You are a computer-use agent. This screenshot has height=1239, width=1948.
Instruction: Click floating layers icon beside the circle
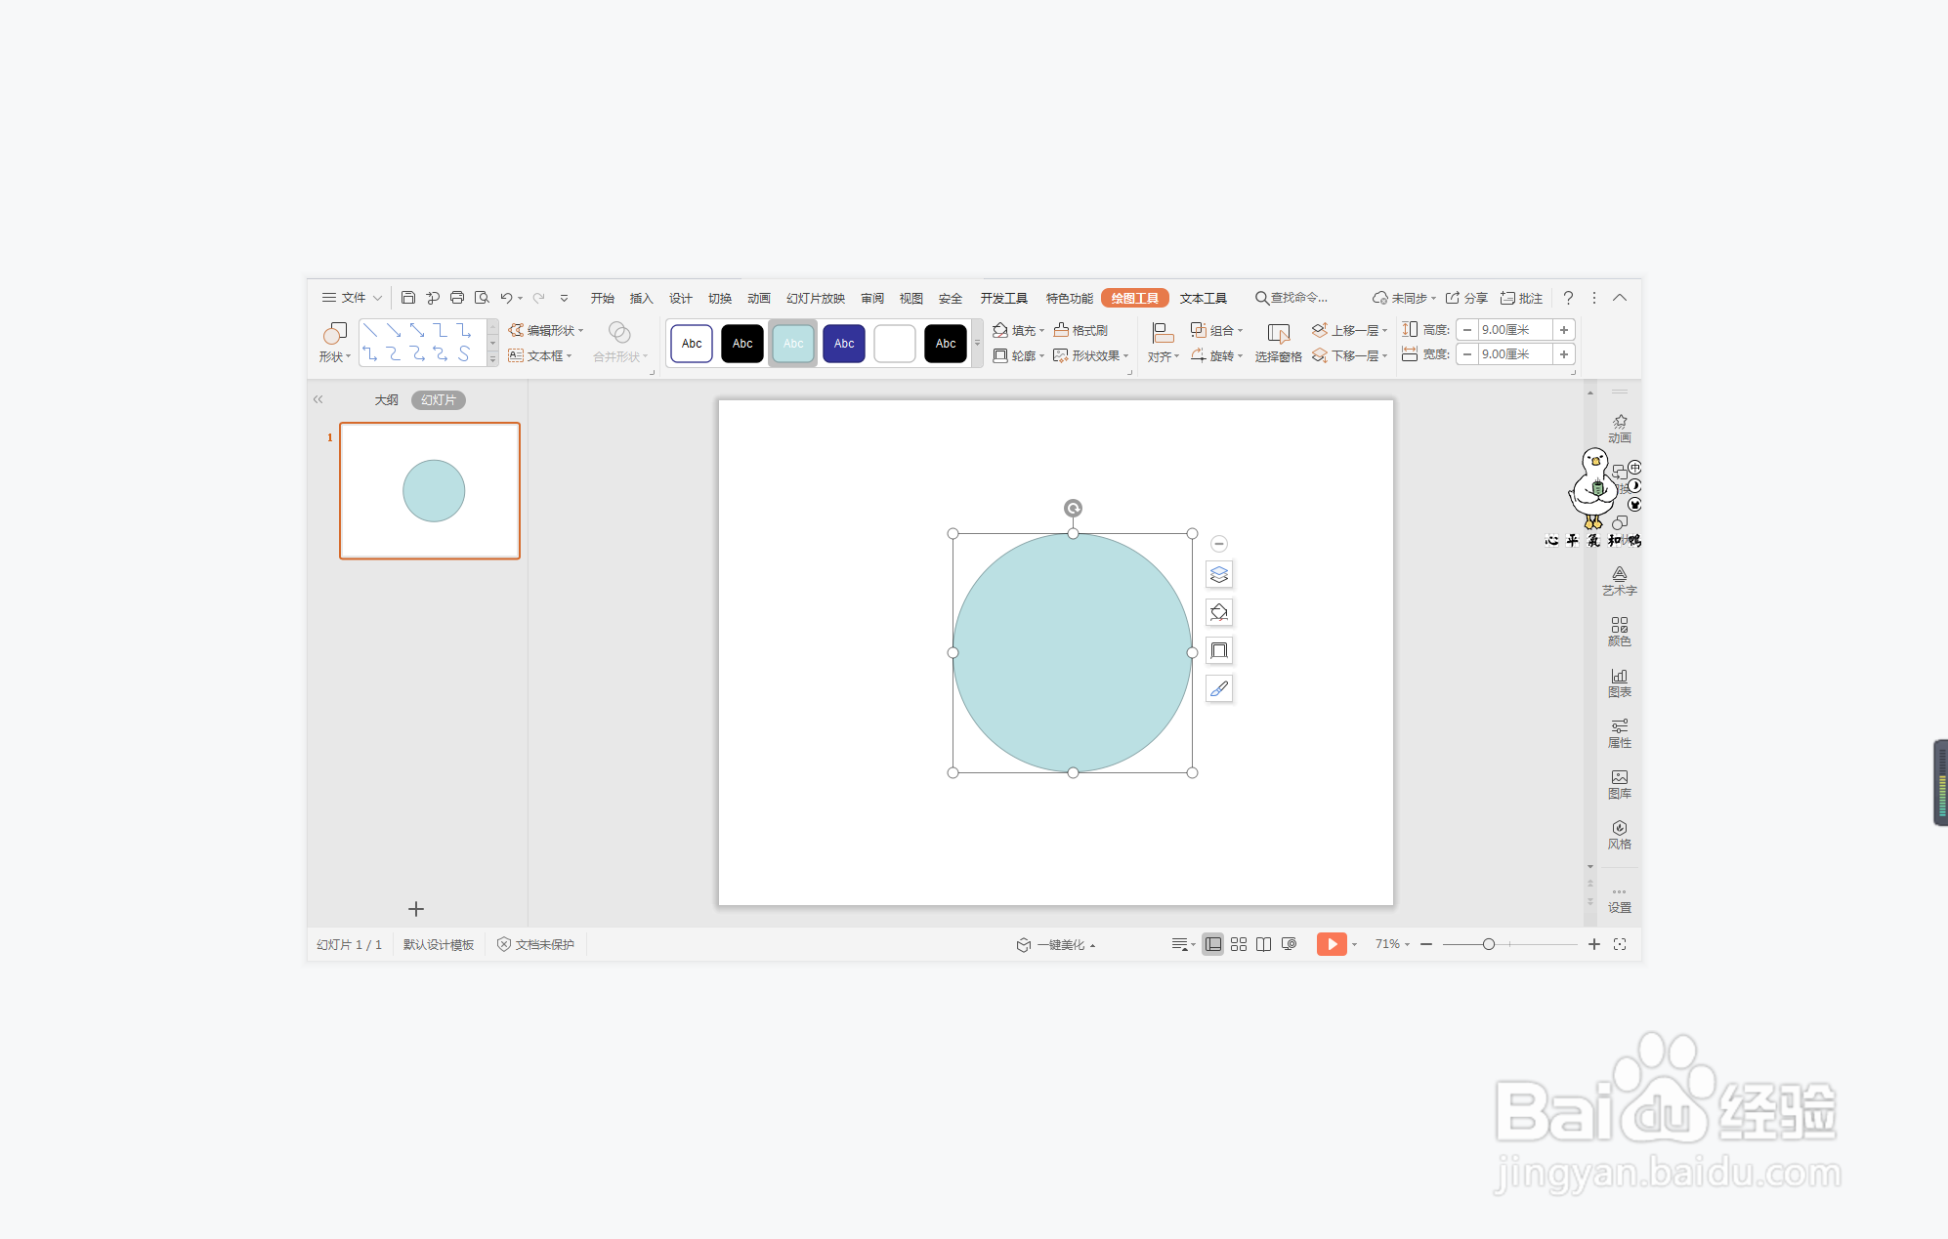point(1218,575)
